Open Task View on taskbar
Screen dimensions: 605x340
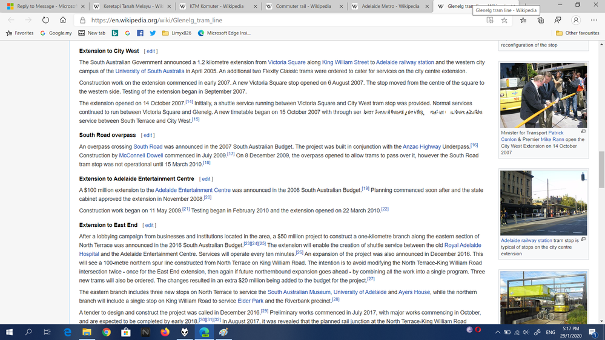47,332
